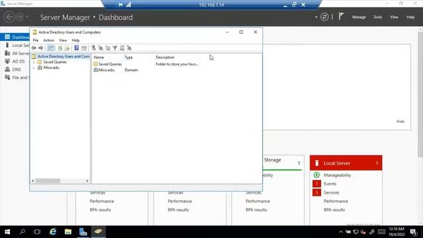Select Dashboard in Server Manager sidebar
Viewport: 423px width, 238px height.
coord(15,37)
